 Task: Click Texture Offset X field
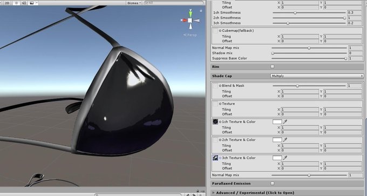300,114
